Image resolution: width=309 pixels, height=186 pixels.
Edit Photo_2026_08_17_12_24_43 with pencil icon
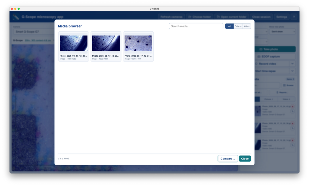pyautogui.click(x=293, y=112)
